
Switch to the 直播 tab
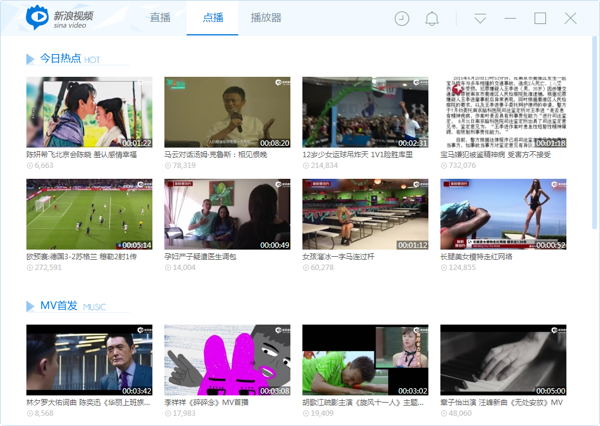pos(160,18)
